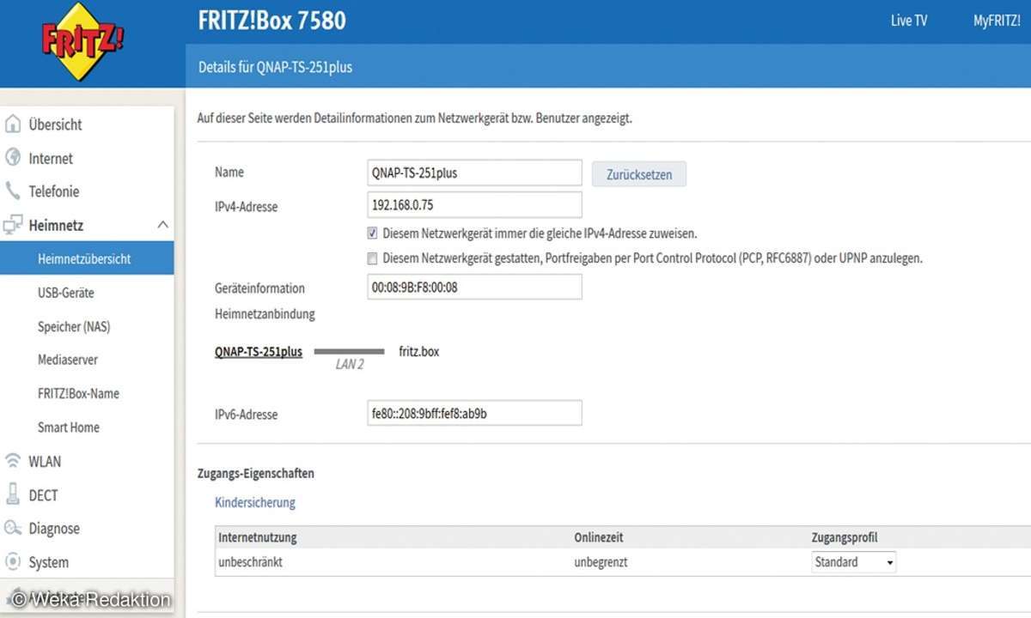The width and height of the screenshot is (1031, 618).
Task: Open the System menu entry
Action: [48, 563]
